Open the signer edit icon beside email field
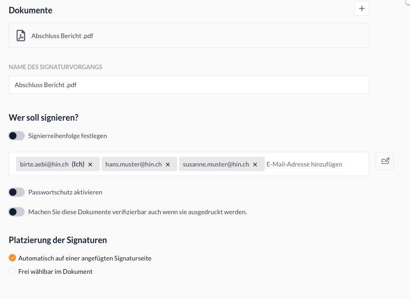410x299 pixels. point(385,161)
